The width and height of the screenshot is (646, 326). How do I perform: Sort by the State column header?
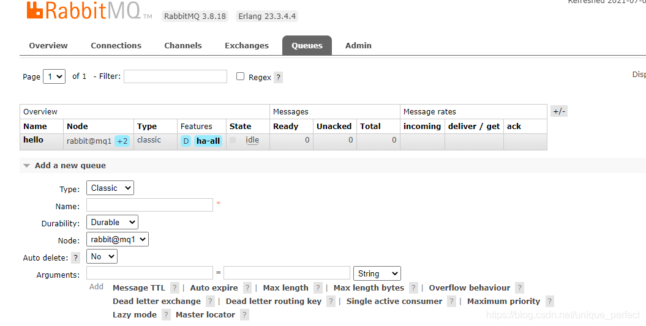point(240,127)
